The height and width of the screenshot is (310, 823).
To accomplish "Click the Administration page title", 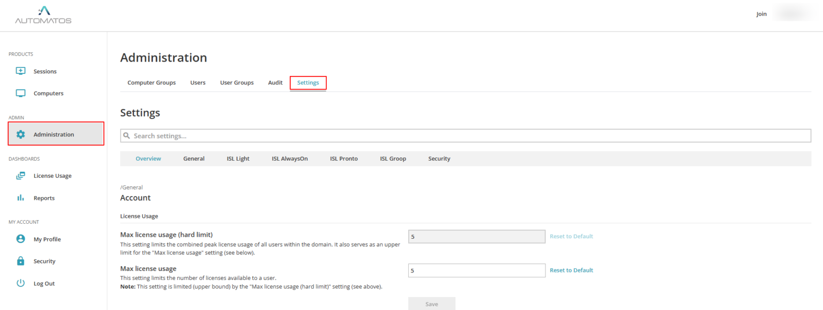I will [163, 57].
